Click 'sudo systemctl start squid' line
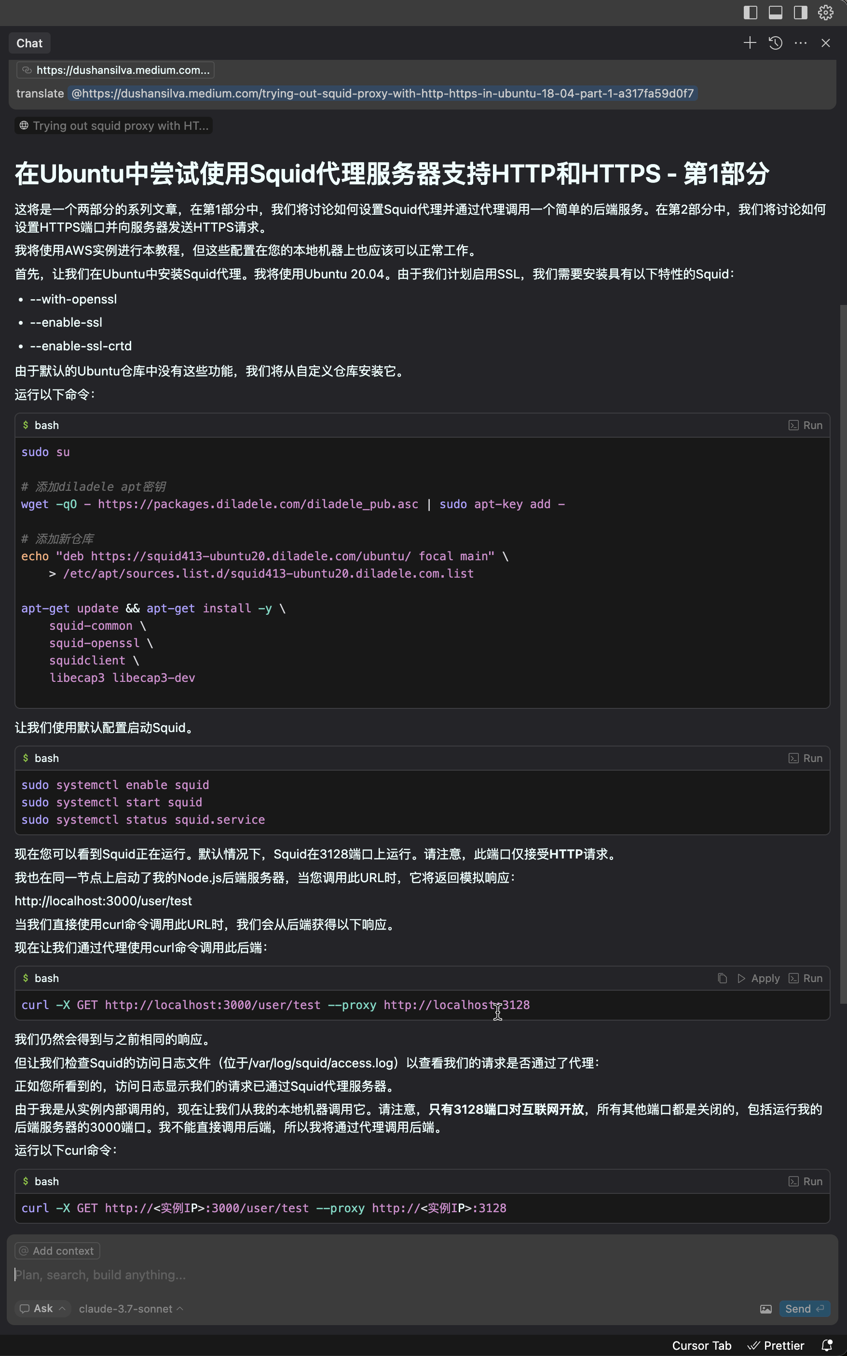Screen dimensions: 847x1356 [x=111, y=803]
